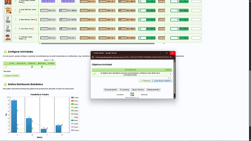This screenshot has height=141, width=251.
Task: Click last white empty field in Cruz Rosa row
Action: click(196, 29)
